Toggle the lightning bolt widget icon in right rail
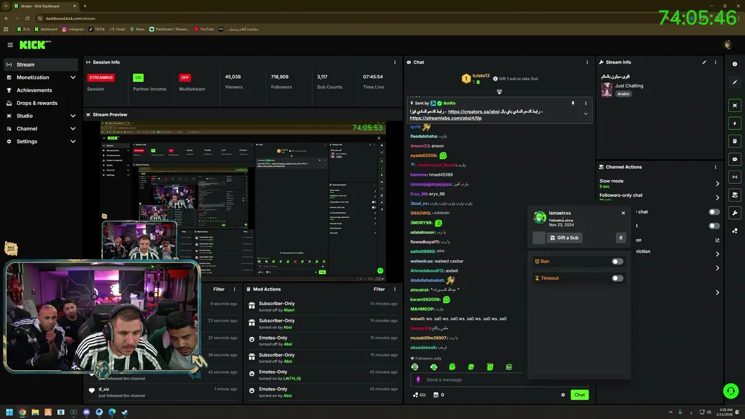The height and width of the screenshot is (419, 745). (x=735, y=123)
